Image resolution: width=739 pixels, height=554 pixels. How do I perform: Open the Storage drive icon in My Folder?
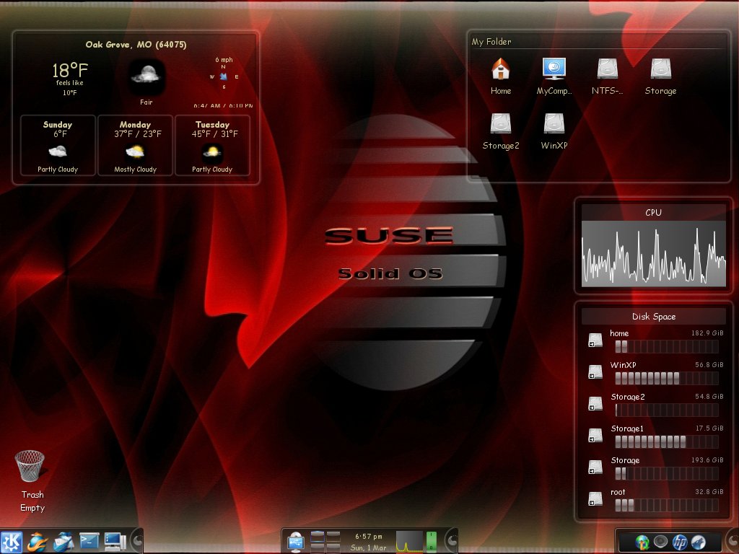[x=661, y=69]
